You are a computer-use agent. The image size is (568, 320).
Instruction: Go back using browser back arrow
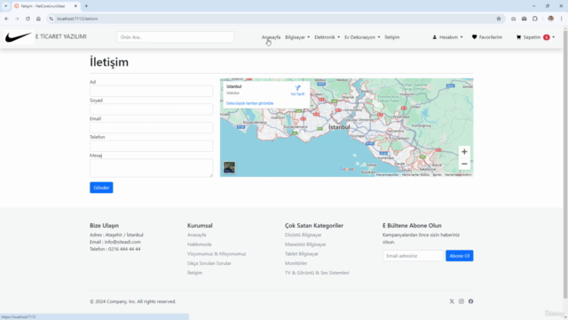pos(6,19)
